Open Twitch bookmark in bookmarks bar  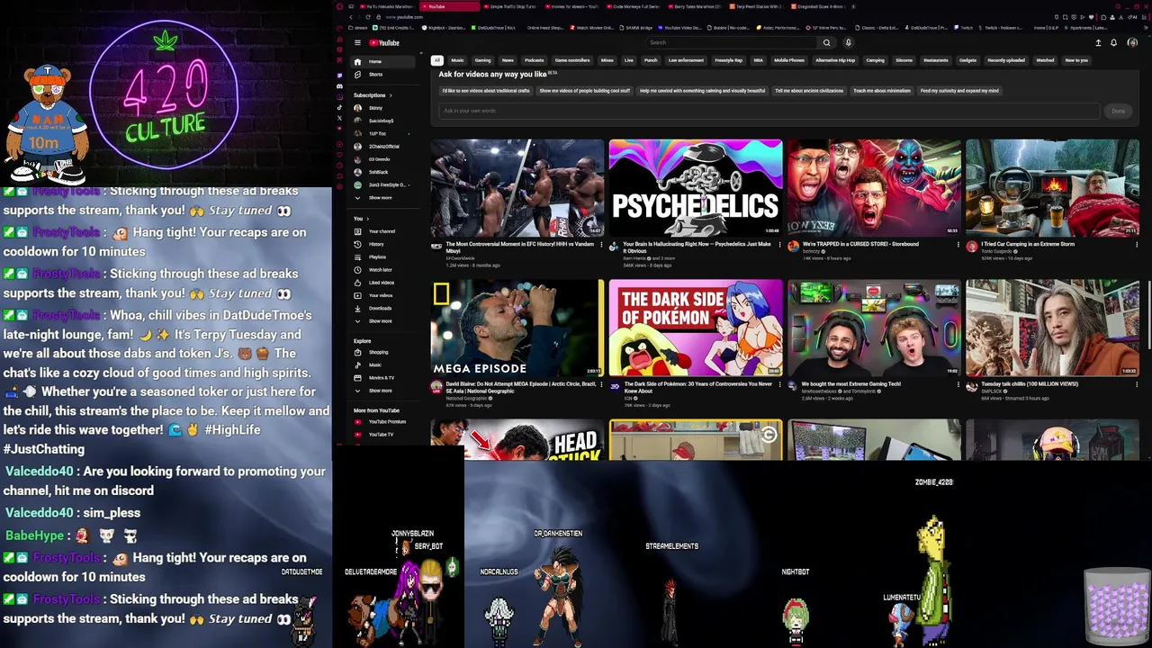pyautogui.click(x=963, y=28)
